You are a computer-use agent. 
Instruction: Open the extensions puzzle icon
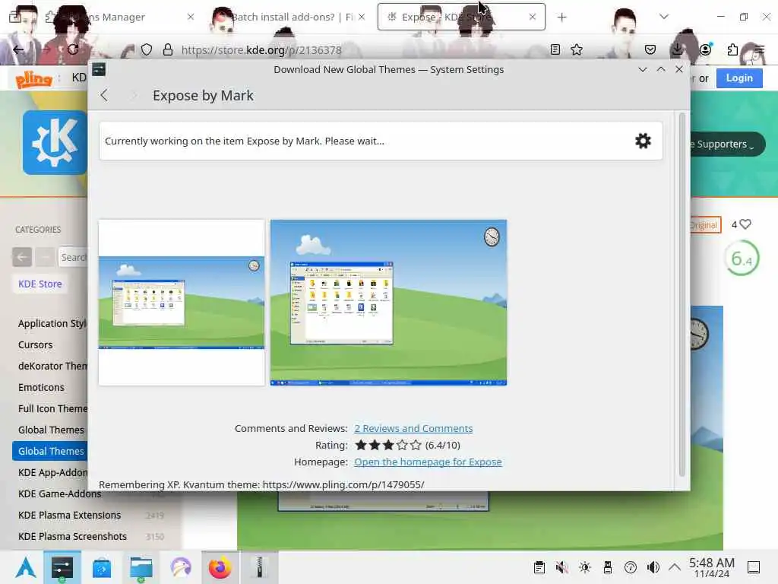[x=732, y=49]
